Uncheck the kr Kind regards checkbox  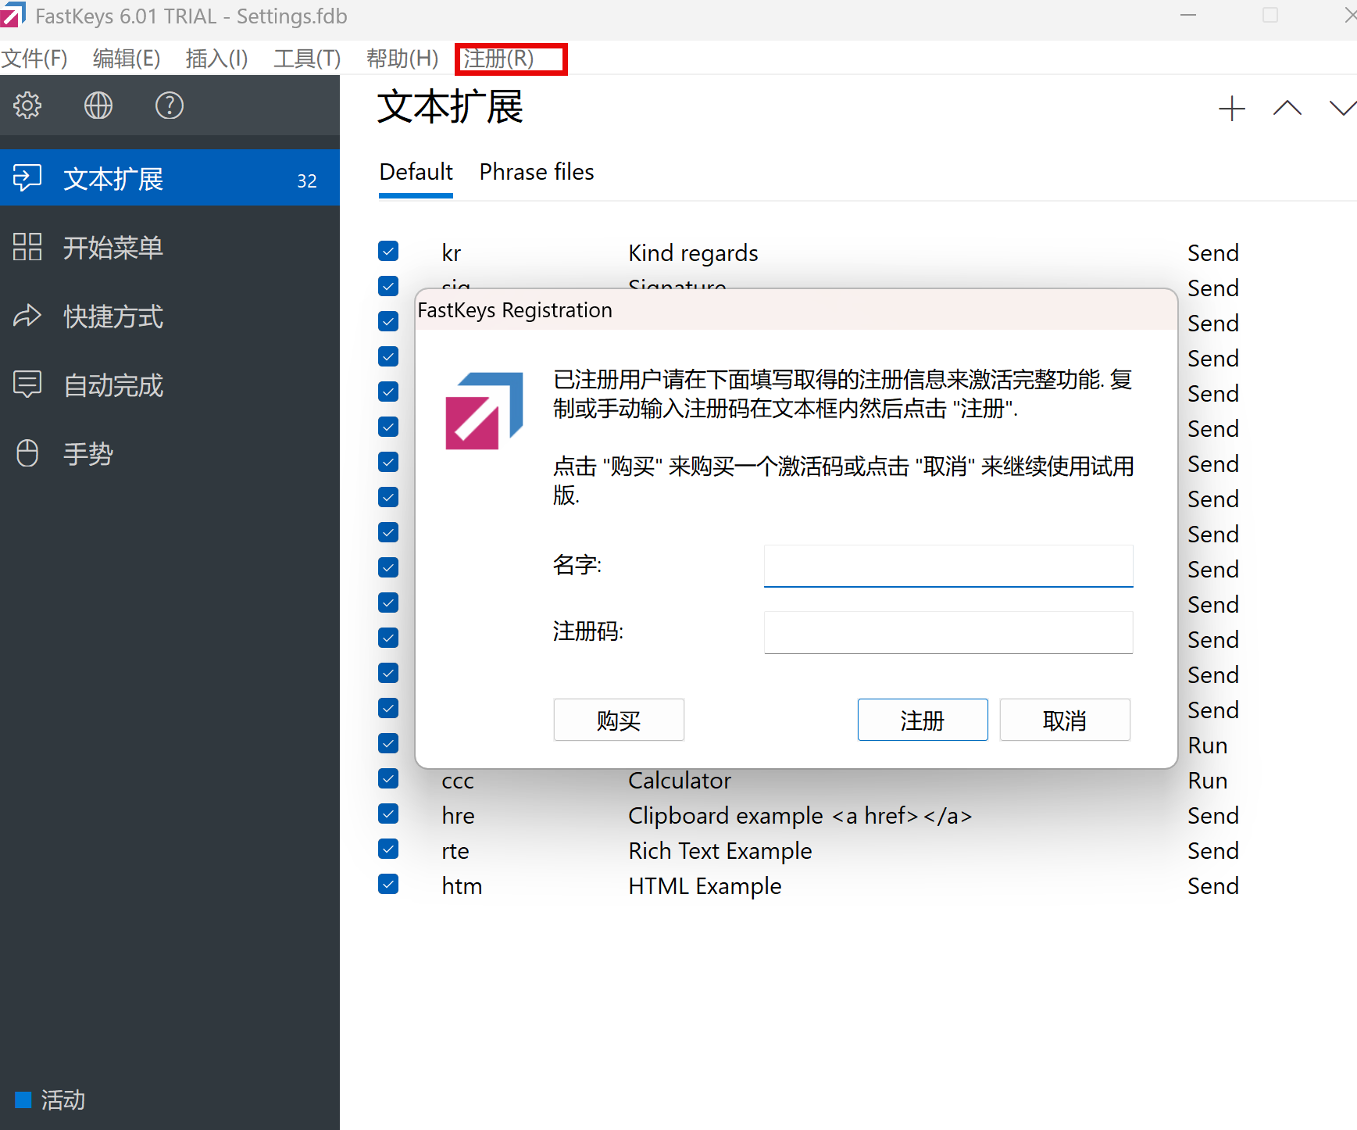[388, 251]
